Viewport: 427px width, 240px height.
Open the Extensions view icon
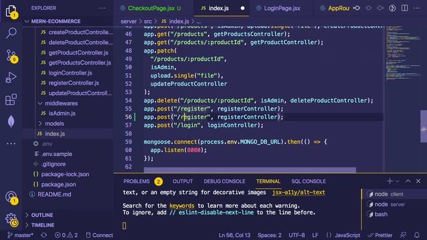click(11, 99)
